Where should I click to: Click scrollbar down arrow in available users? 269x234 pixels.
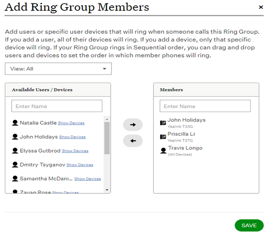point(107,190)
